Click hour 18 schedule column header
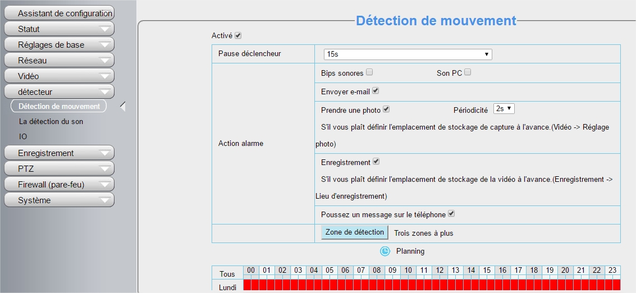The image size is (636, 293). (534, 271)
